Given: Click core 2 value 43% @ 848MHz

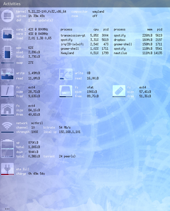Looking at the screenshot, I should pyautogui.click(x=38, y=34).
